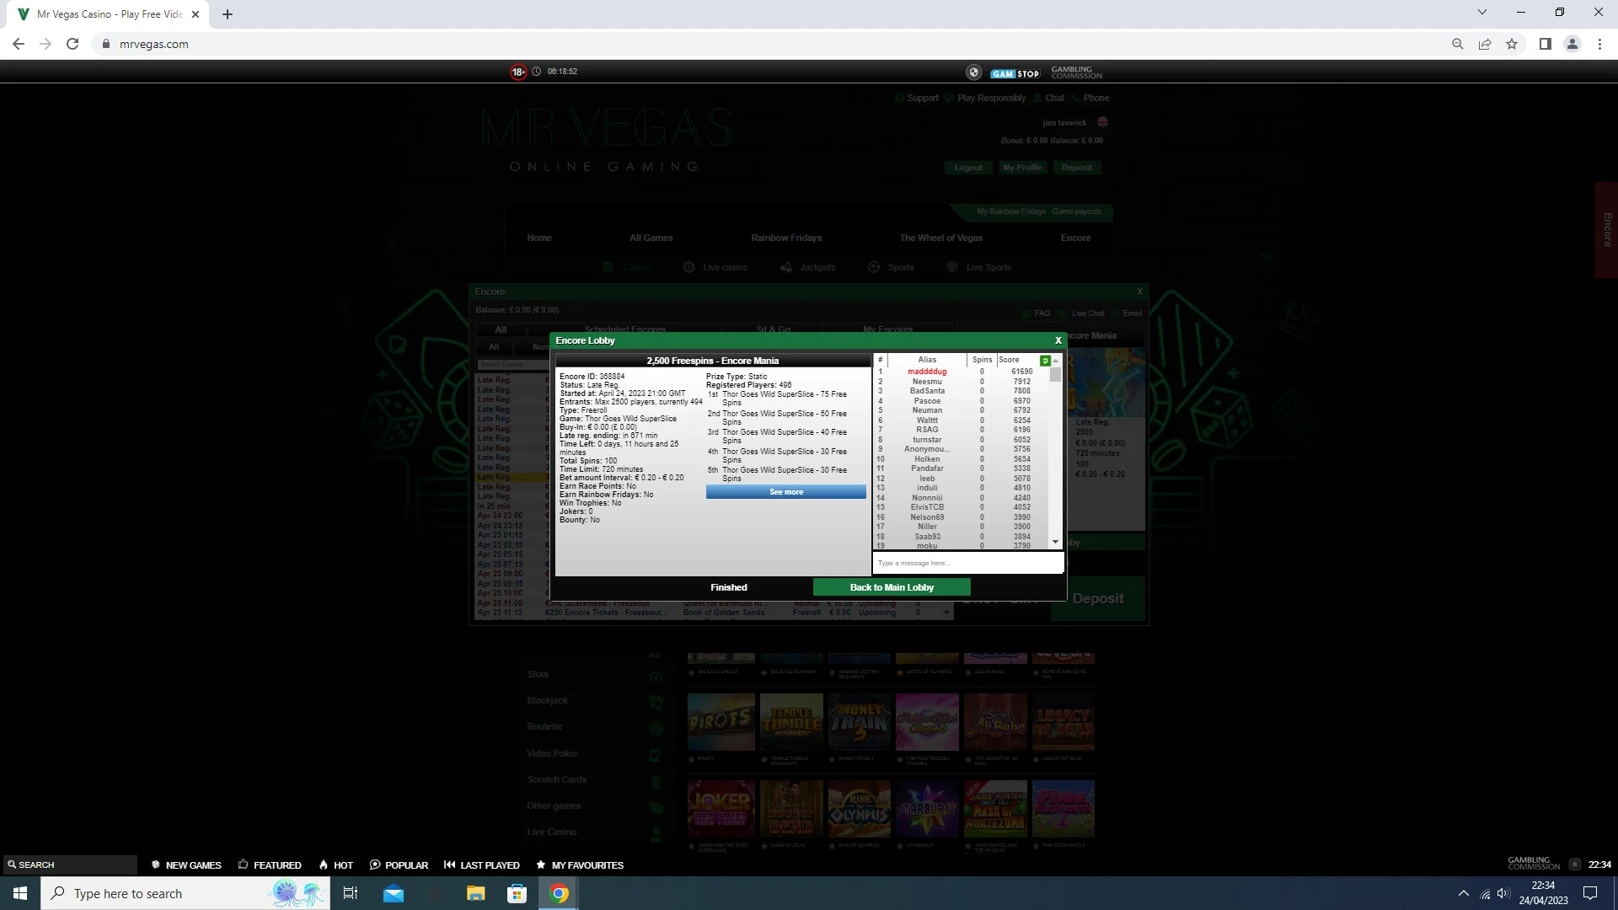This screenshot has height=910, width=1618.
Task: Open Microsoft Store from taskbar
Action: 517,893
